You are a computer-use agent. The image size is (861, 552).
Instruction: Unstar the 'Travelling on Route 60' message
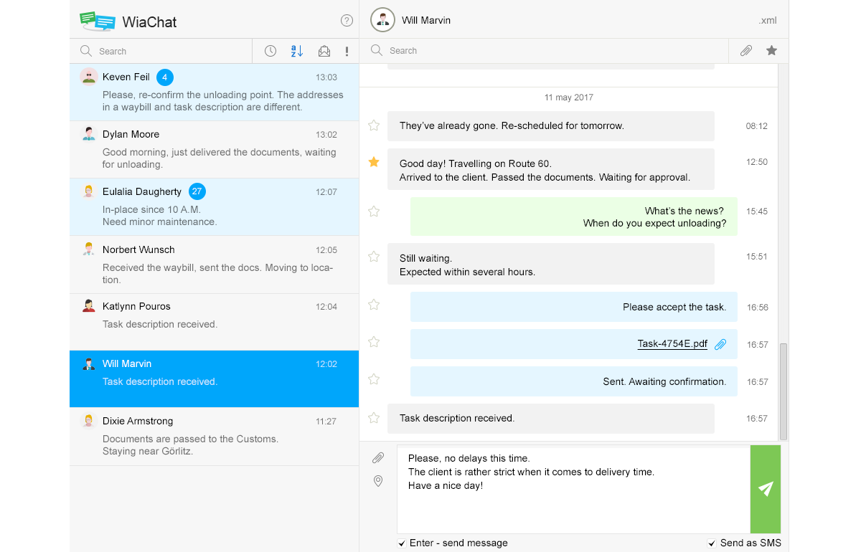click(x=374, y=163)
